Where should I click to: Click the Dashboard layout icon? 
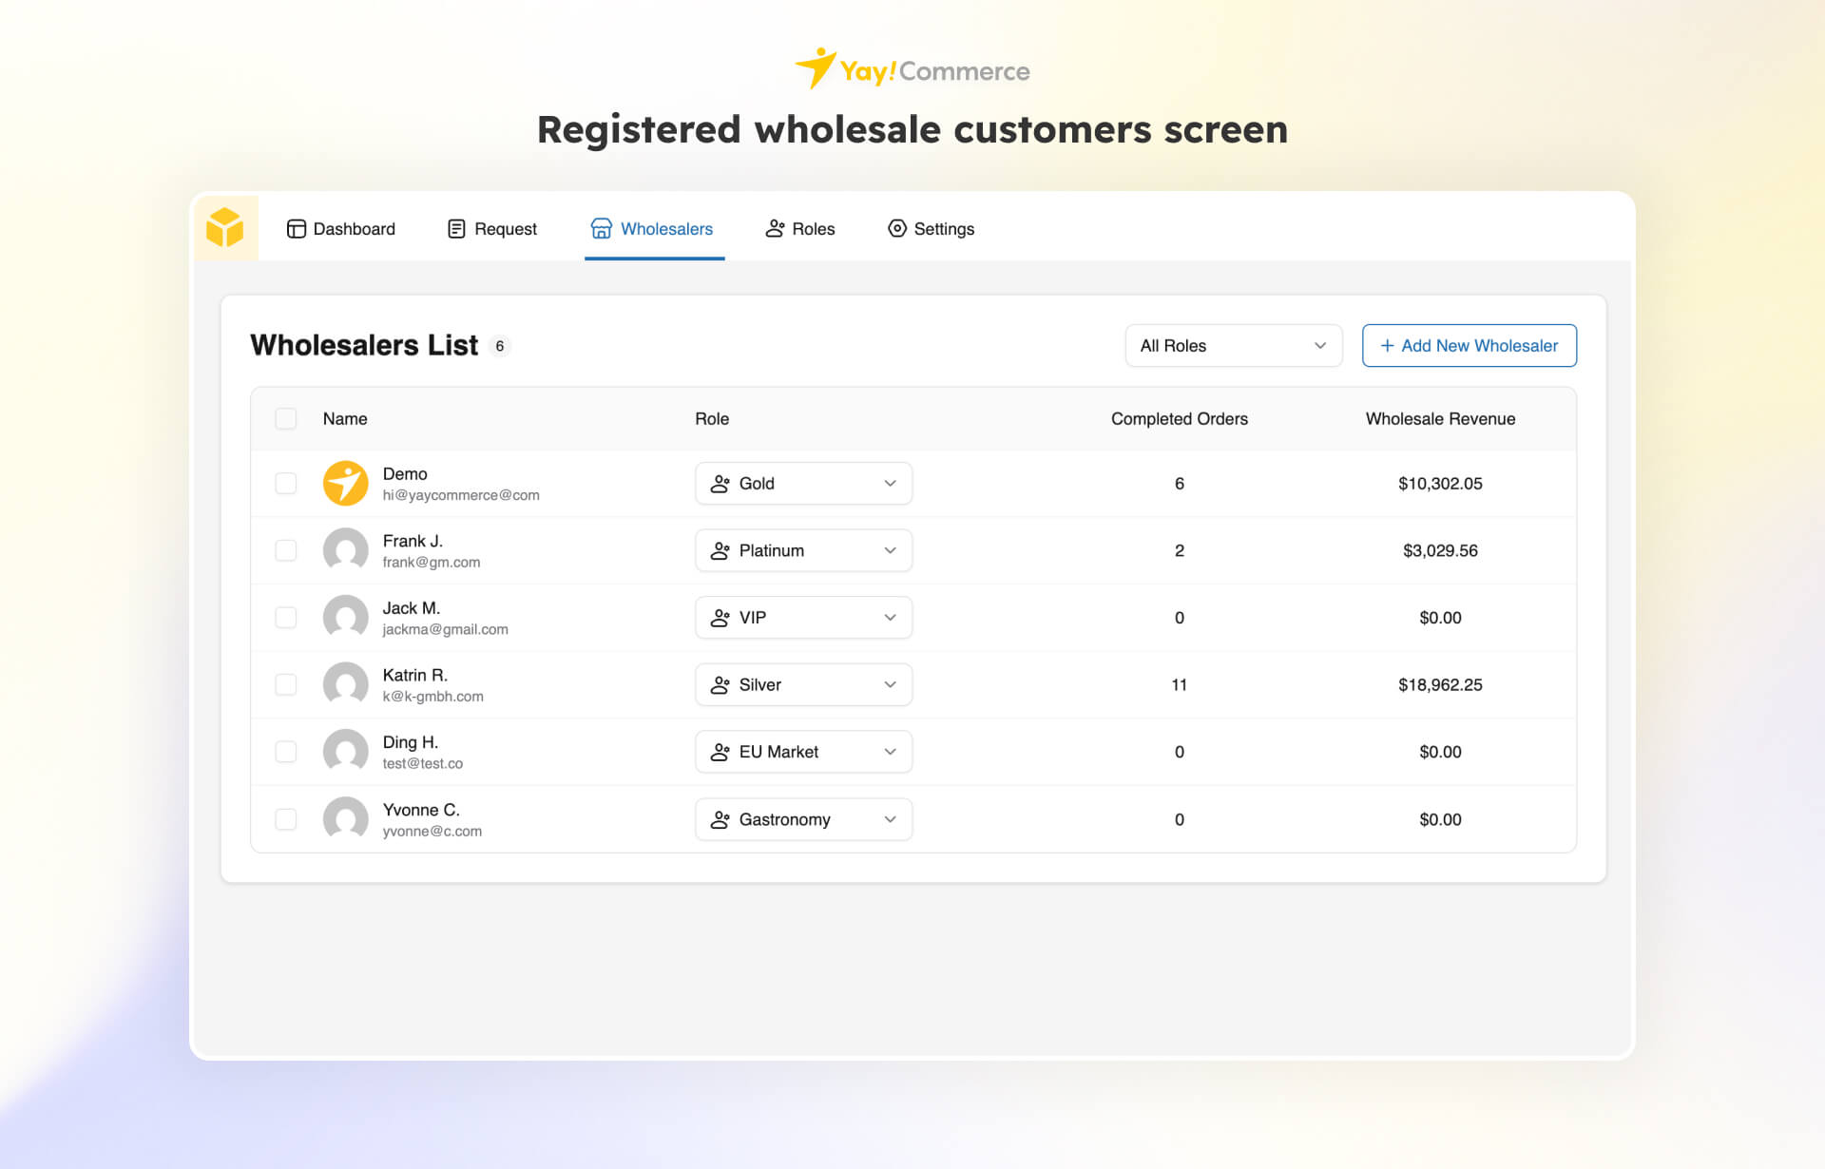(x=296, y=229)
